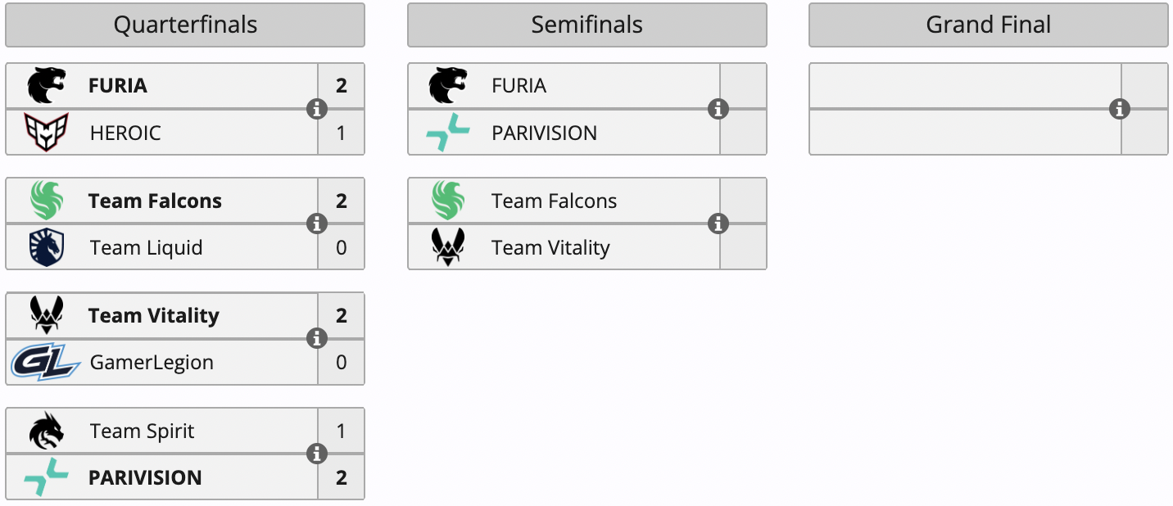Click the HEROIC team logo

coord(46,133)
